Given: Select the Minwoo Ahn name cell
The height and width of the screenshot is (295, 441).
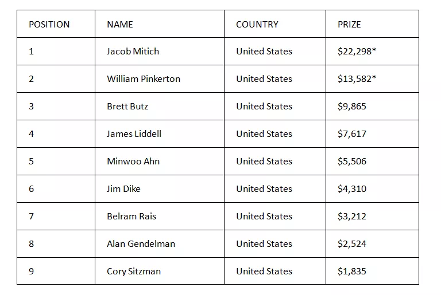Looking at the screenshot, I should (x=160, y=162).
